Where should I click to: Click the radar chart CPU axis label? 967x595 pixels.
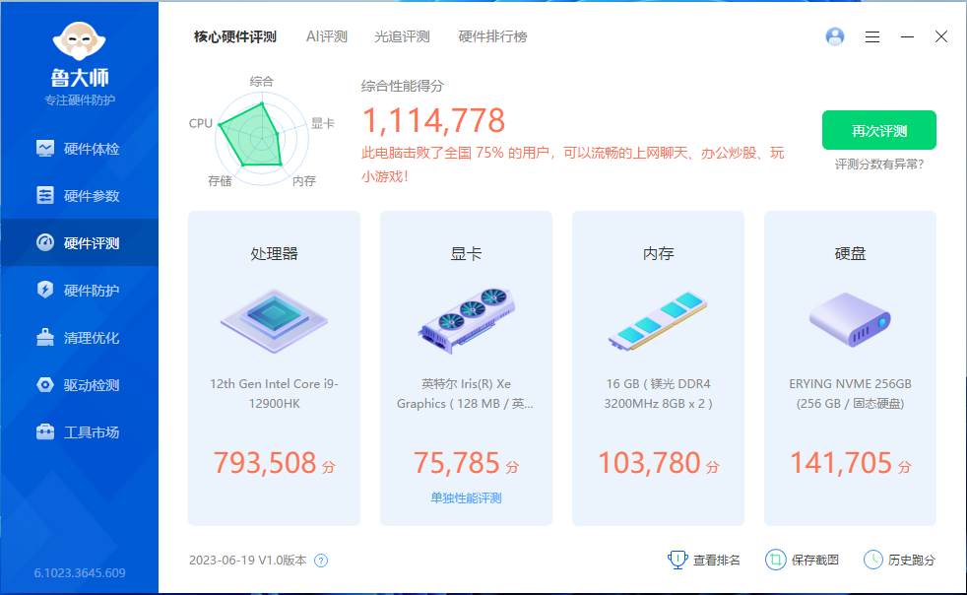coord(201,123)
